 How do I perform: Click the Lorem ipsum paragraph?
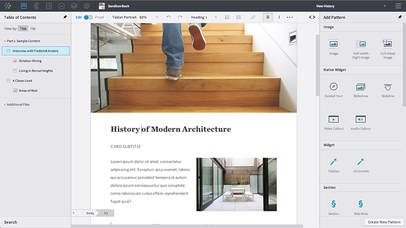click(151, 181)
